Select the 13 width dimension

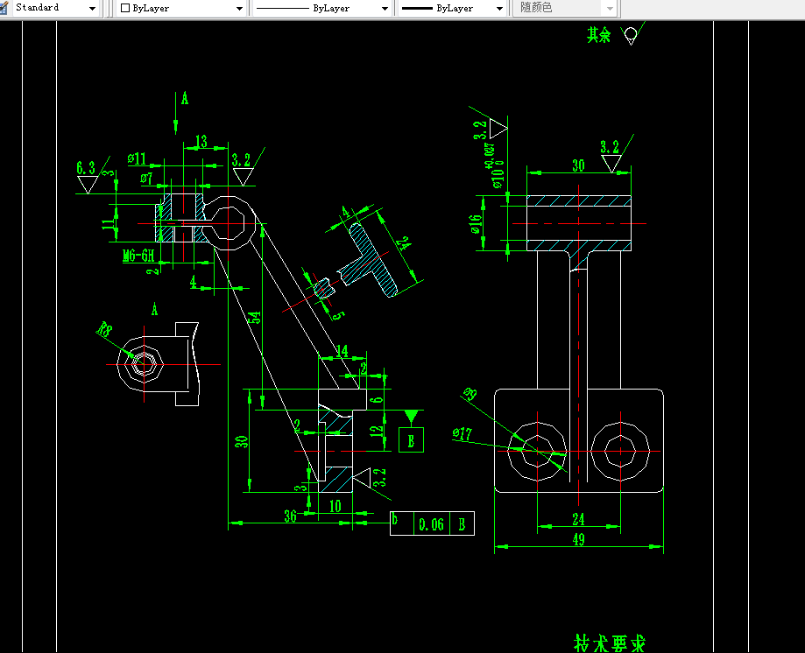(201, 141)
